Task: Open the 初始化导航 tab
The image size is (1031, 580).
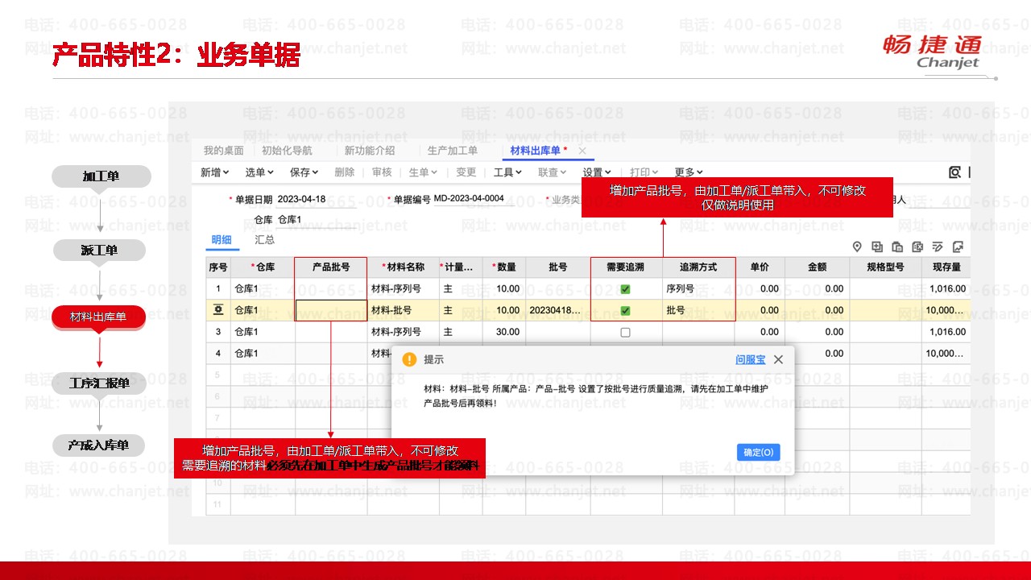Action: point(287,151)
